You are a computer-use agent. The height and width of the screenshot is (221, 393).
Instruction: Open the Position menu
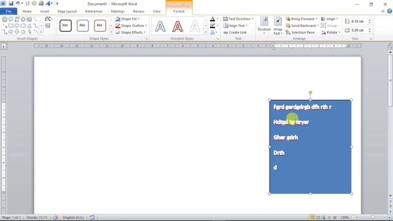(x=264, y=26)
